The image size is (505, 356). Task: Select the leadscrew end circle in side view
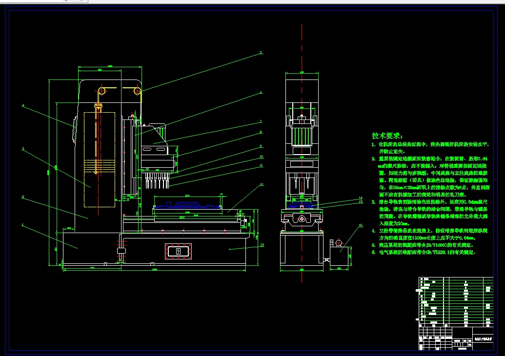302,219
